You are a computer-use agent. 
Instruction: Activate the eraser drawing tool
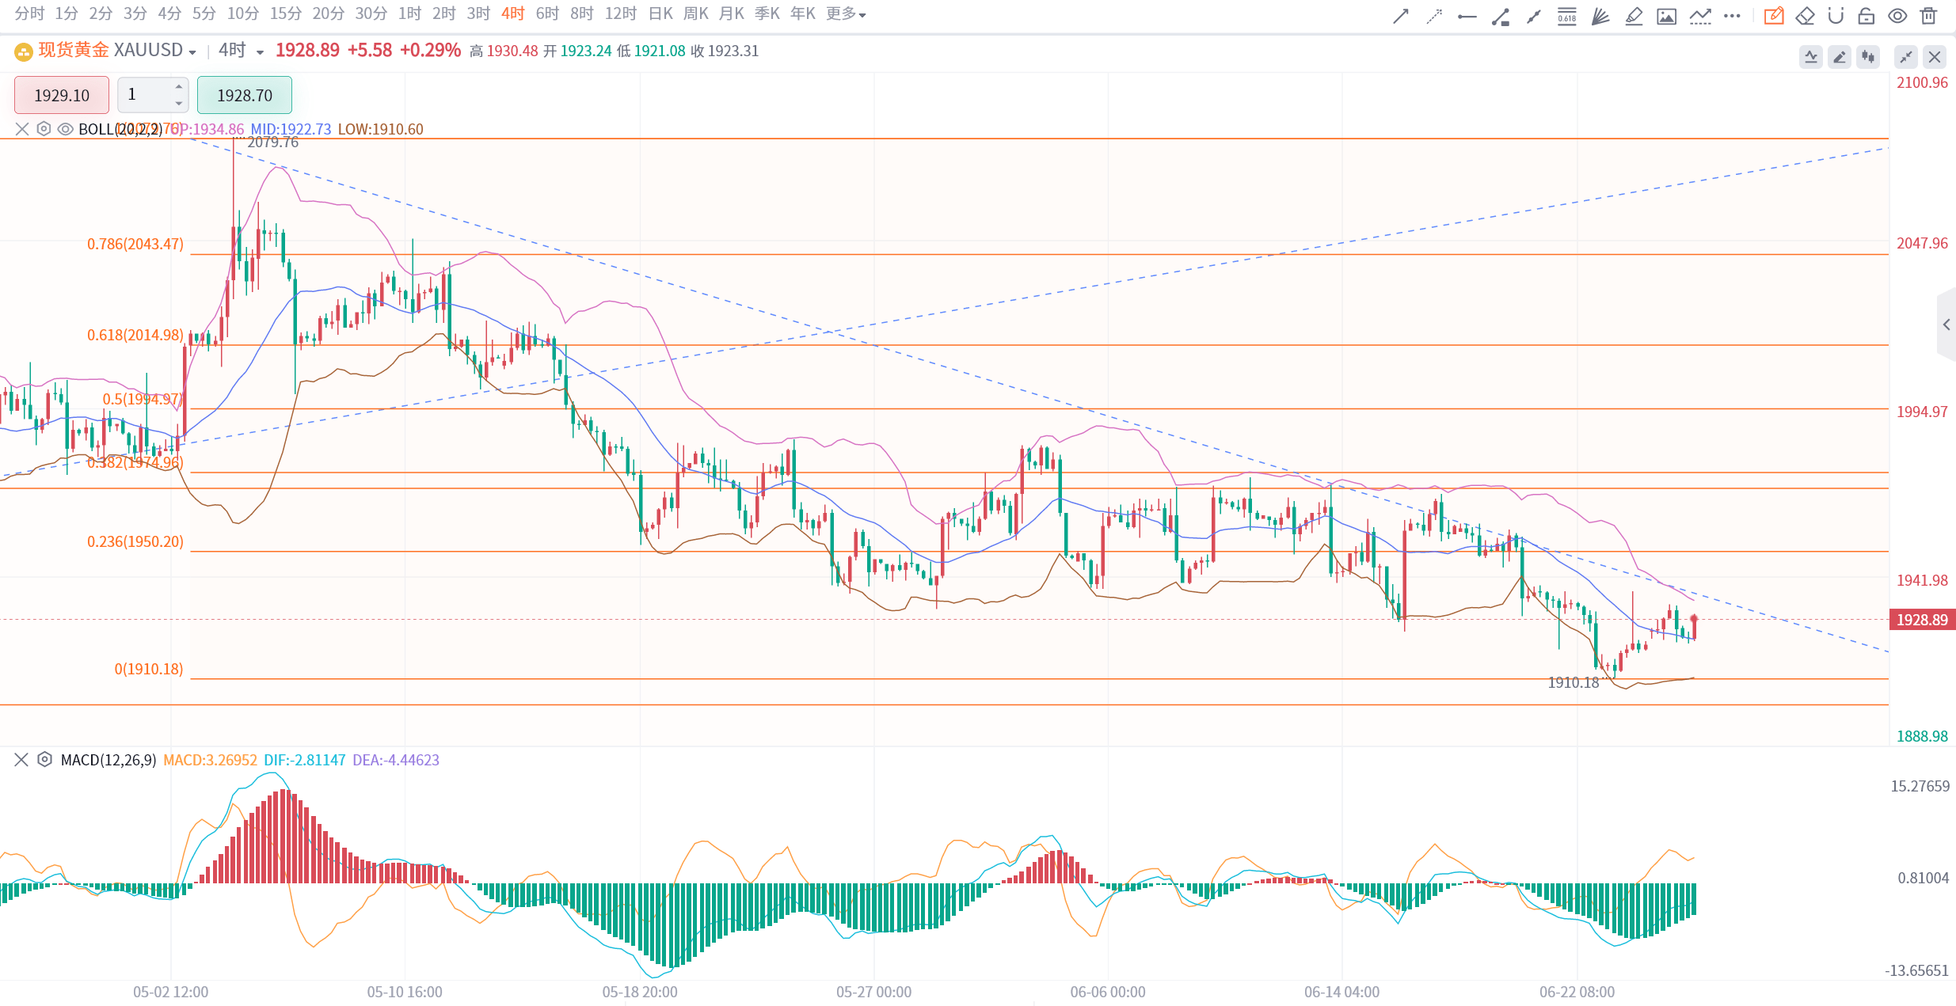click(x=1805, y=16)
